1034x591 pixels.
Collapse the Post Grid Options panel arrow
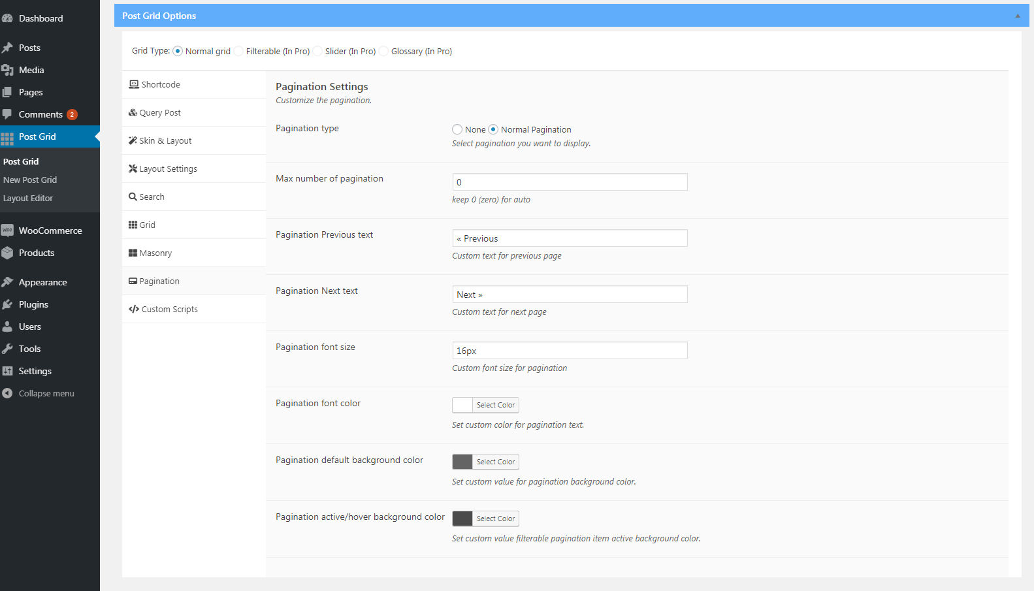coord(1017,16)
